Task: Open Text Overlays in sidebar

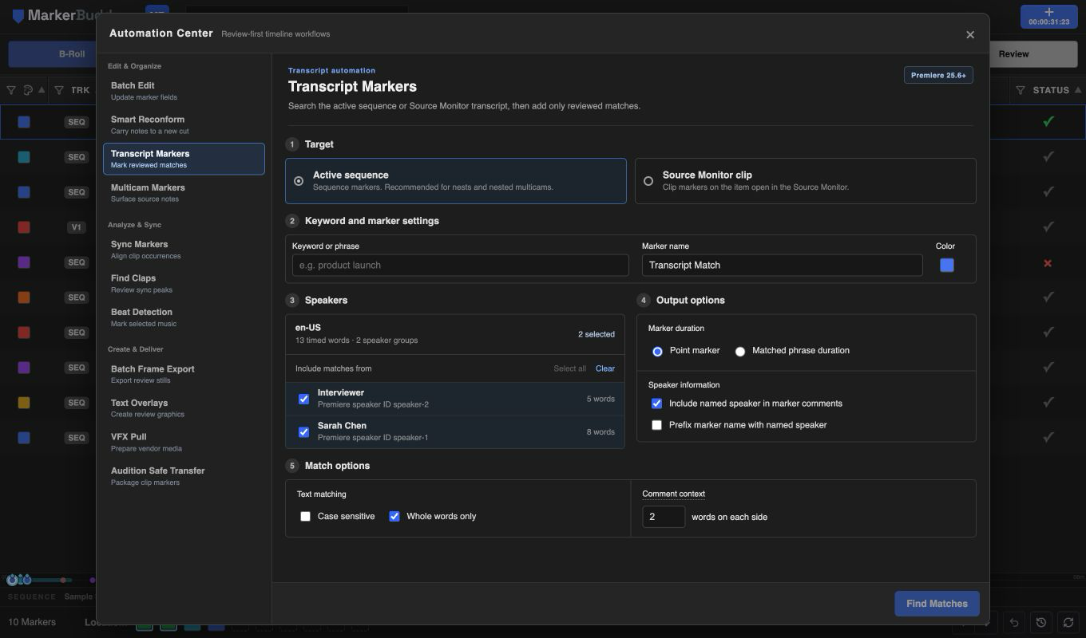Action: [x=184, y=408]
